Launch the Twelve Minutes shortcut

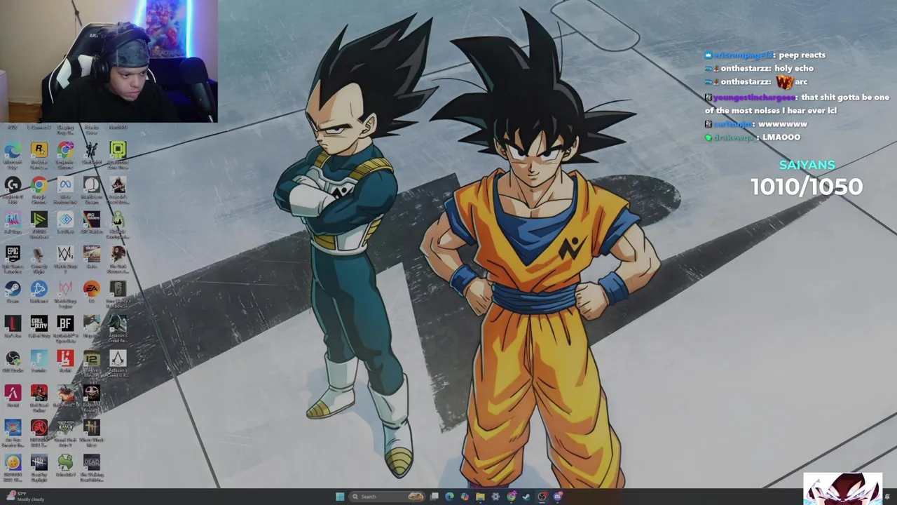click(x=91, y=364)
